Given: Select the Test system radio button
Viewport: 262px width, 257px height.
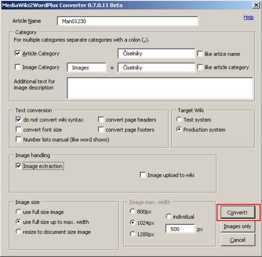Looking at the screenshot, I should pyautogui.click(x=179, y=120).
